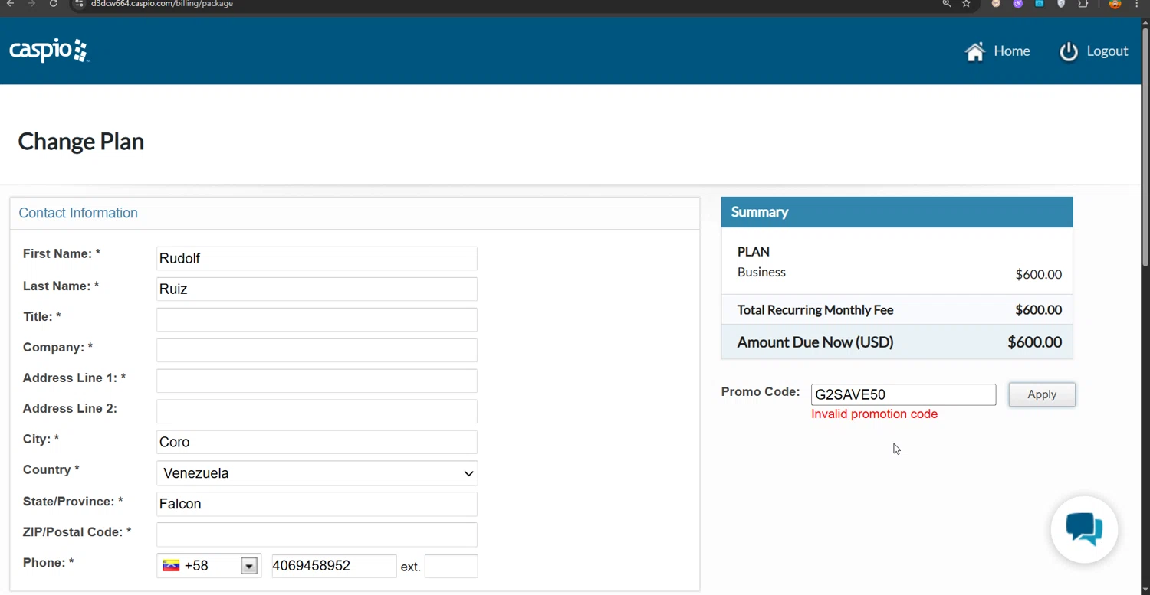
Task: Go to Home link
Action: click(x=1011, y=51)
